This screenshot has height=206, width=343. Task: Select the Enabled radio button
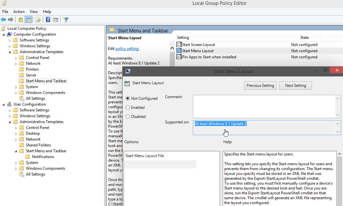pos(127,107)
